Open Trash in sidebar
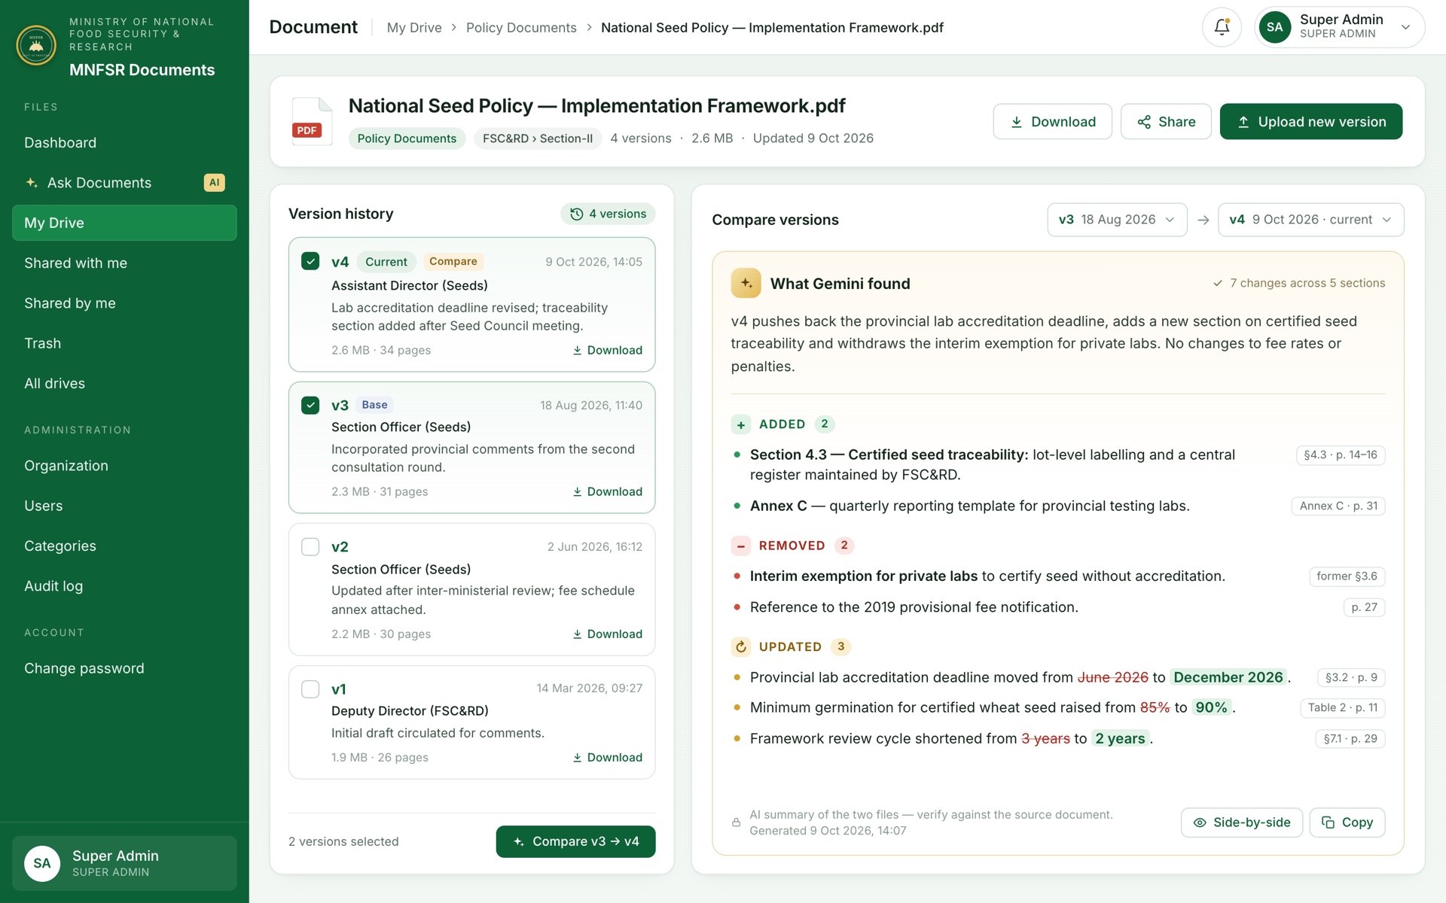This screenshot has height=903, width=1446. click(x=124, y=343)
